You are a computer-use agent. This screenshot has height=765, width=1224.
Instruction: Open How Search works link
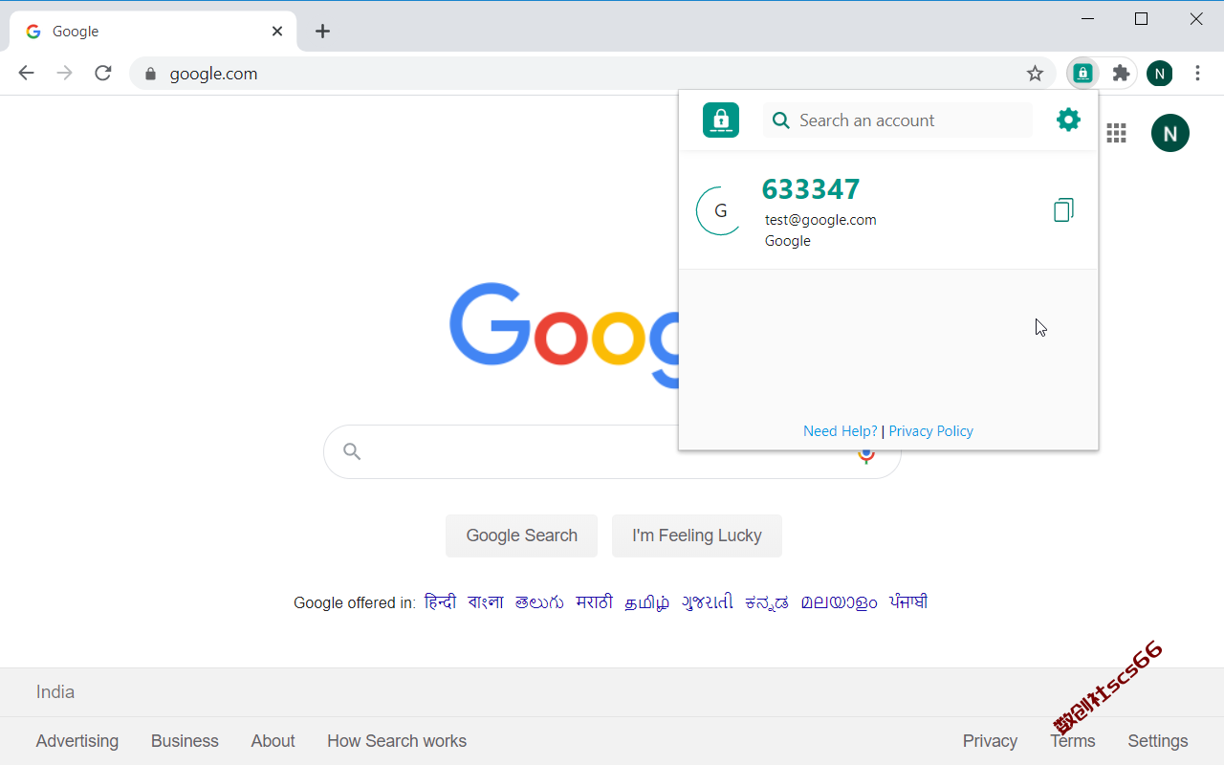tap(397, 741)
